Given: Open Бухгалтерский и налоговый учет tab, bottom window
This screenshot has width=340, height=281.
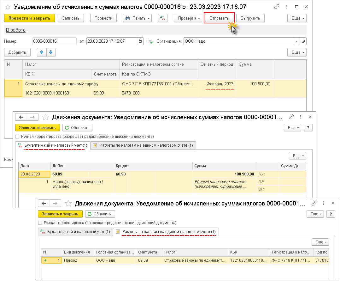Looking at the screenshot, I should [75, 232].
